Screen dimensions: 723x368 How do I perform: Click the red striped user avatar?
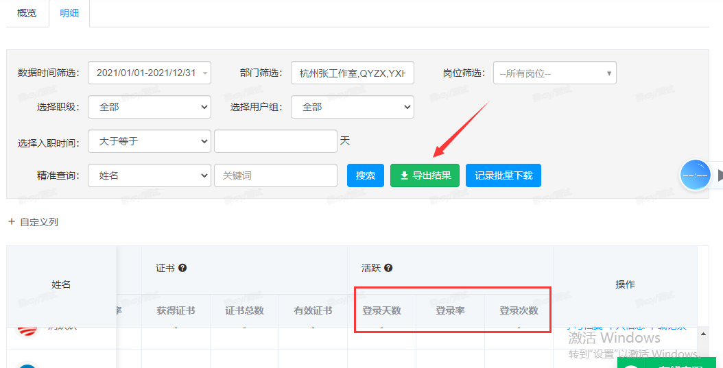[x=27, y=330]
